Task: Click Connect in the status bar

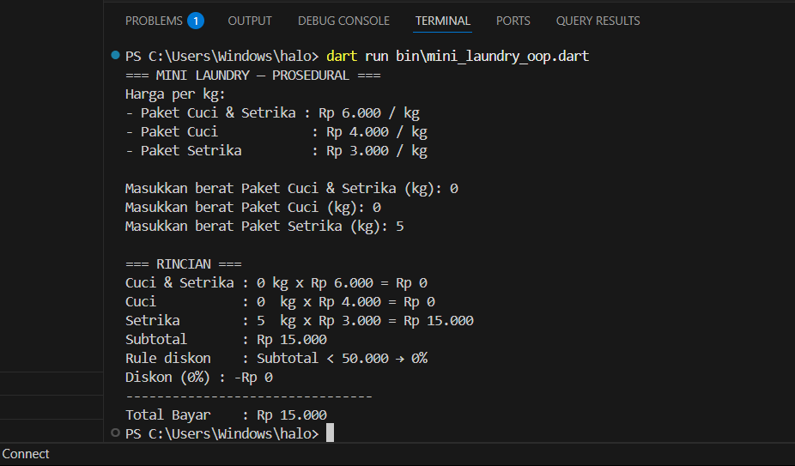Action: click(x=26, y=454)
